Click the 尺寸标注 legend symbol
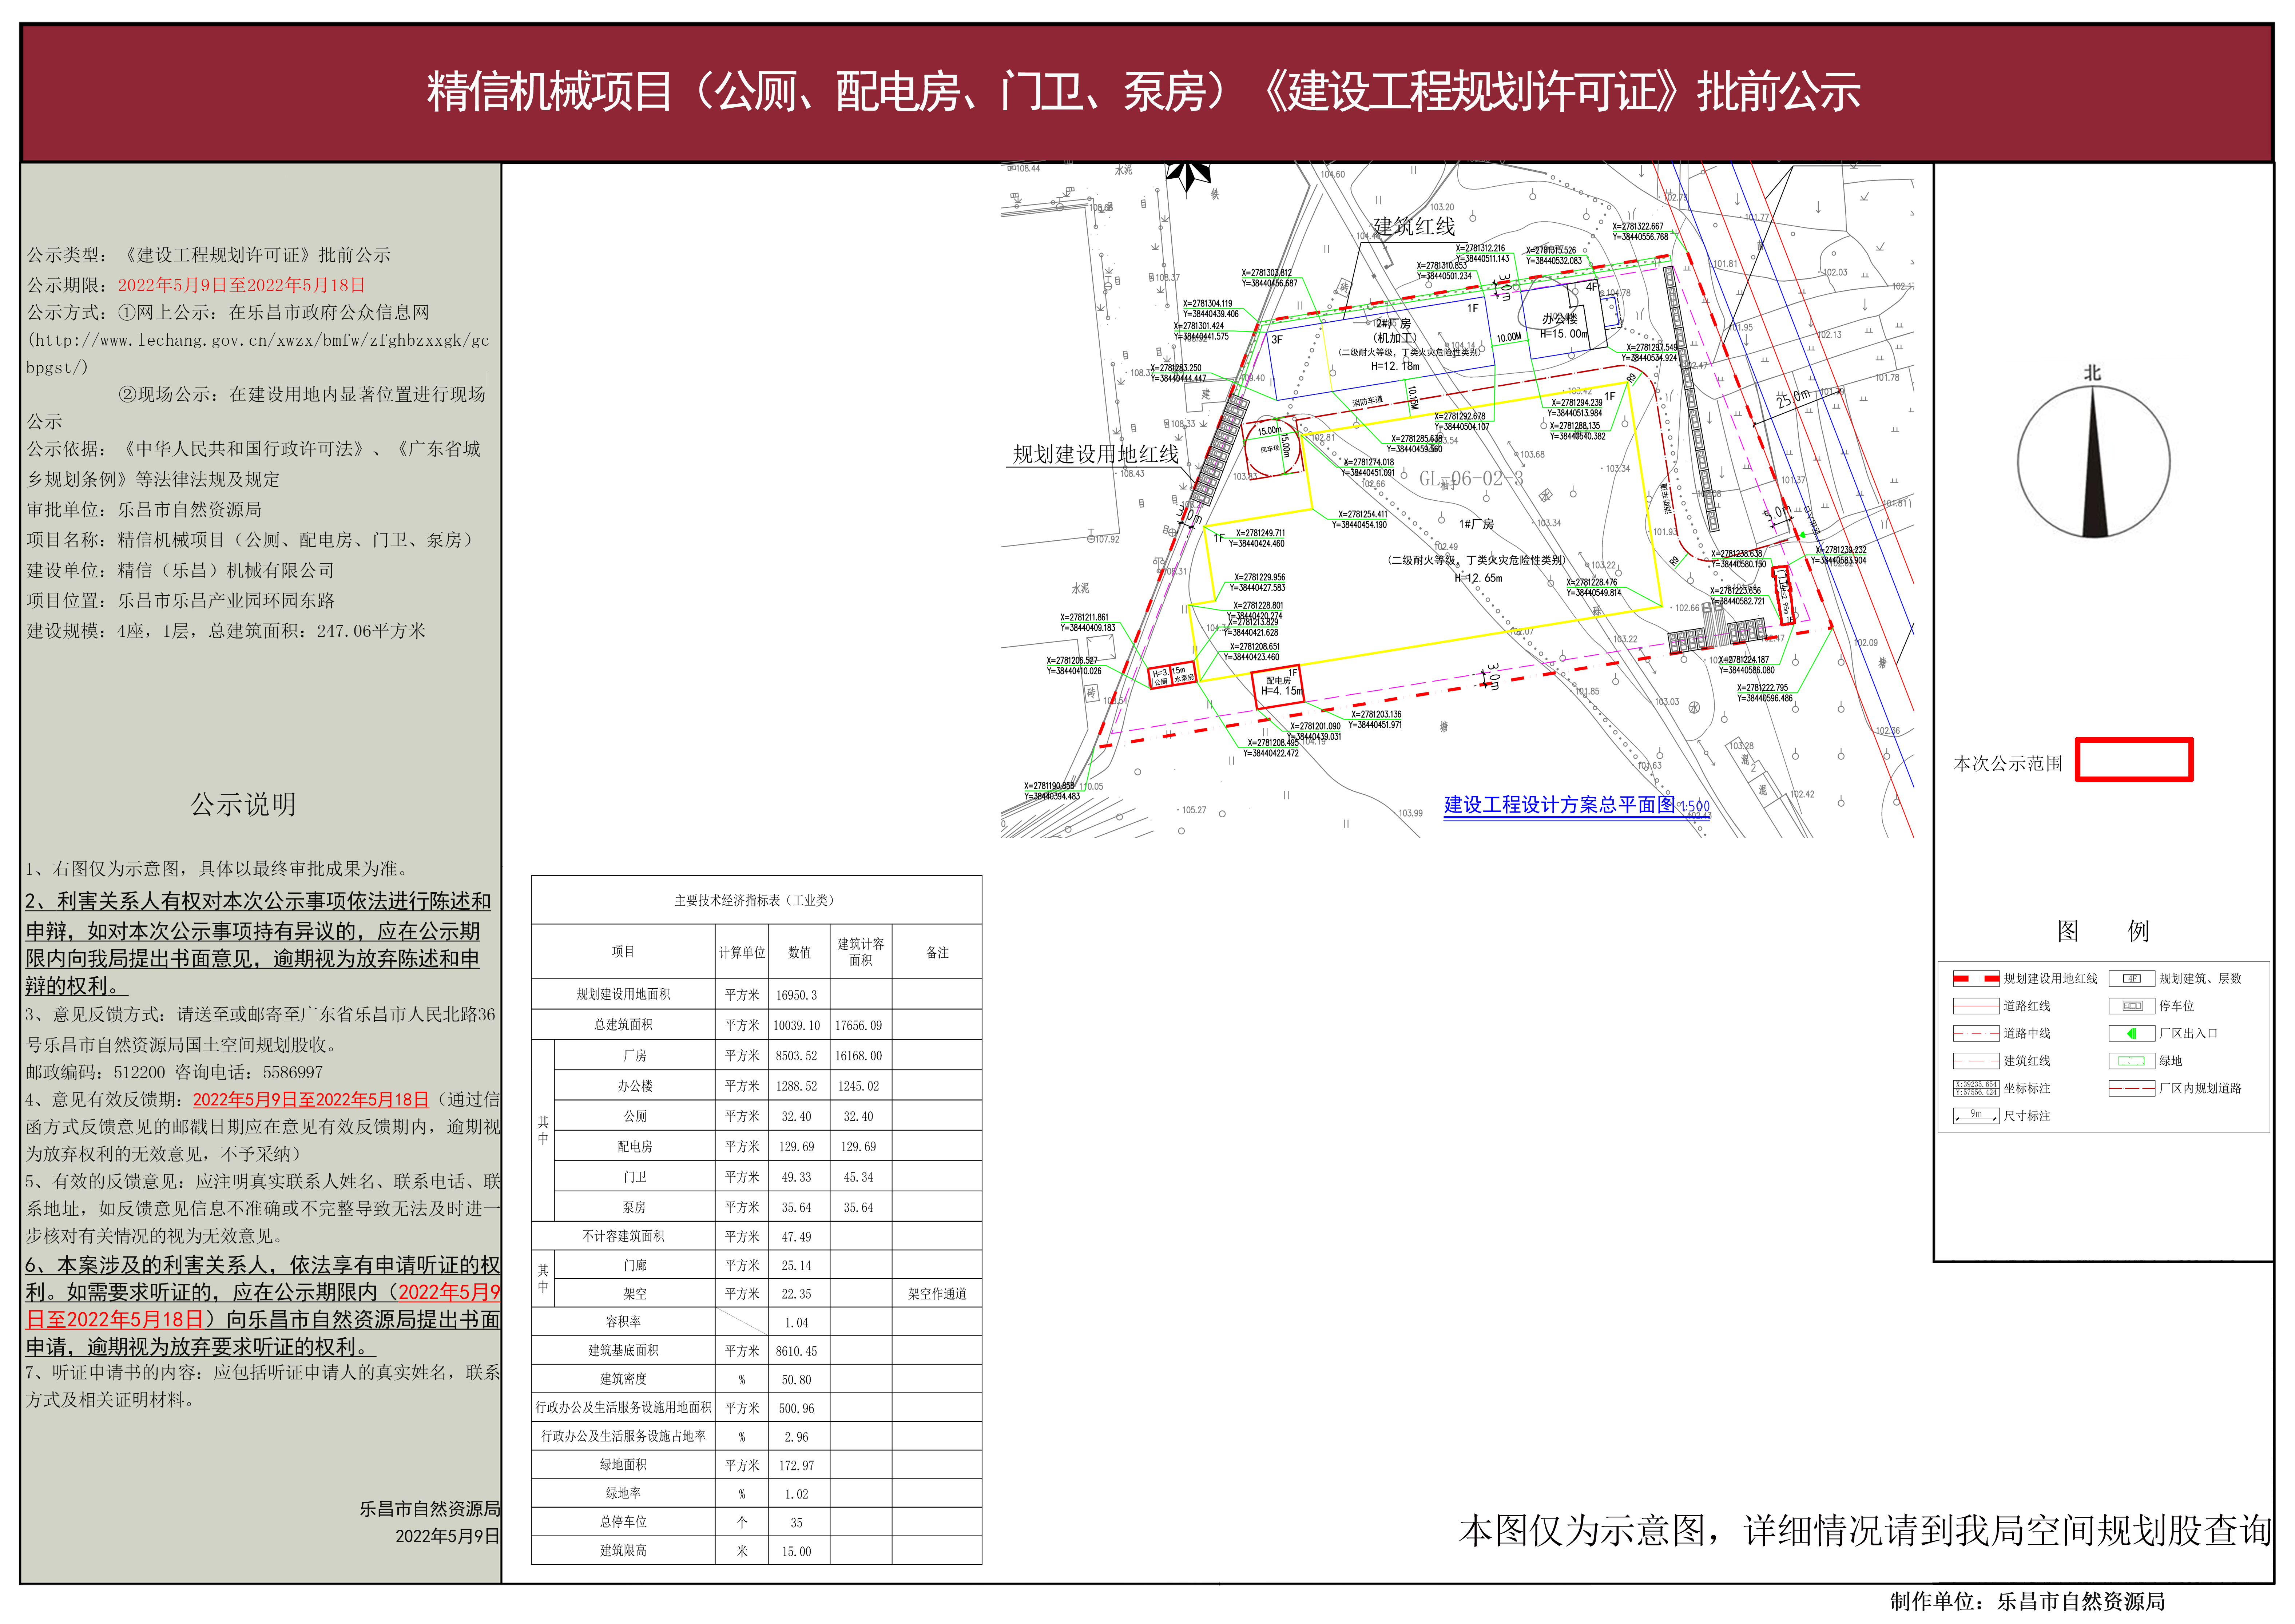 click(1976, 1115)
